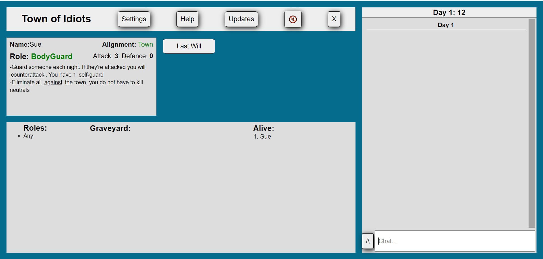
Task: Click the chat panel scrollbar
Action: [x=531, y=123]
